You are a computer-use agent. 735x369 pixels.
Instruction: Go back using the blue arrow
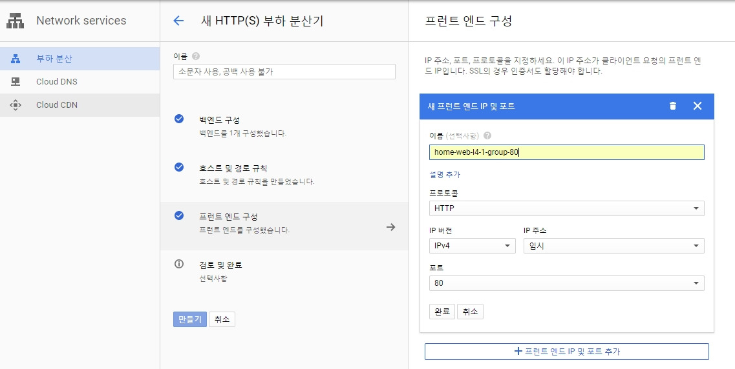click(x=178, y=21)
